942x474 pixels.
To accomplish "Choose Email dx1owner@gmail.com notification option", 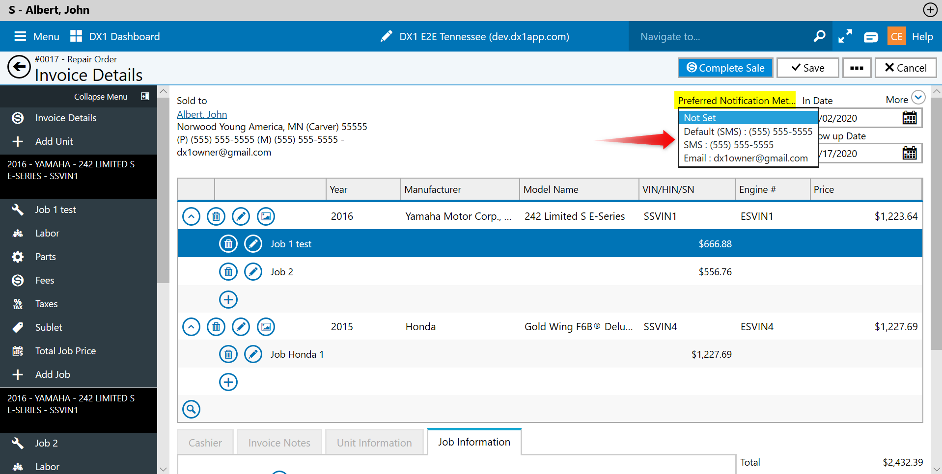I will (748, 158).
